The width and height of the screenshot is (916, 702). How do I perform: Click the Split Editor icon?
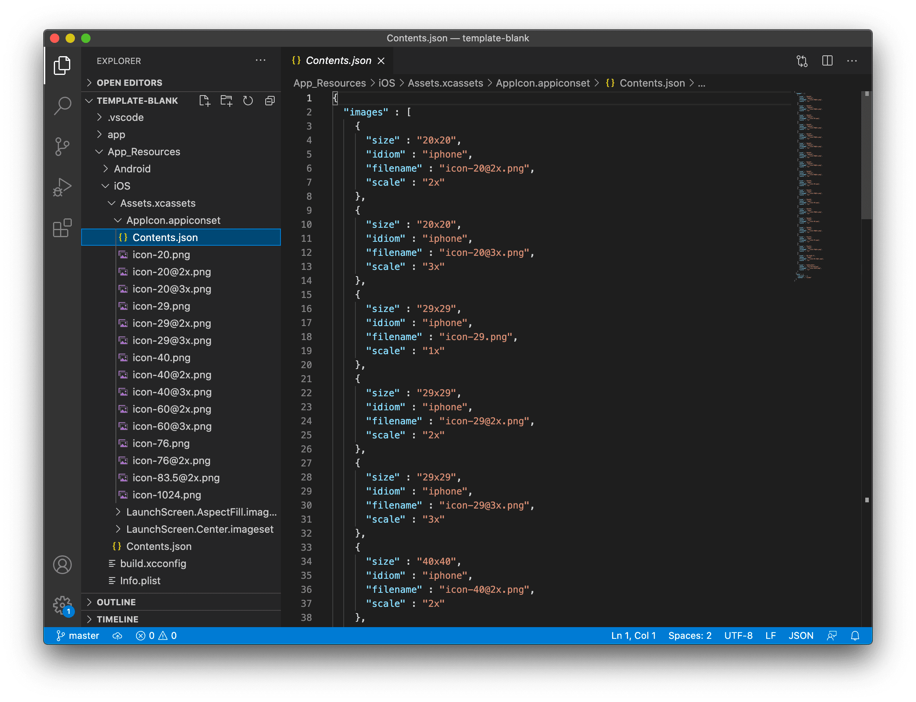click(827, 60)
